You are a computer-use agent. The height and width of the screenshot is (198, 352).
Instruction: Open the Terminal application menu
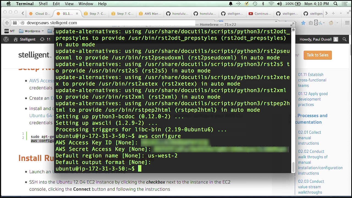click(25, 4)
